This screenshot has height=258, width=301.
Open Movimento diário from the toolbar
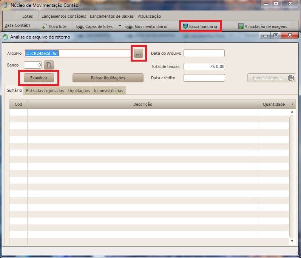(147, 26)
